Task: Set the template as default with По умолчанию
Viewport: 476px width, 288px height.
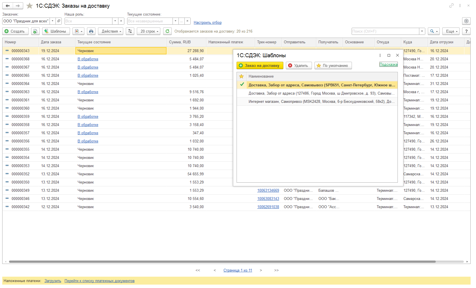Action: [x=333, y=65]
